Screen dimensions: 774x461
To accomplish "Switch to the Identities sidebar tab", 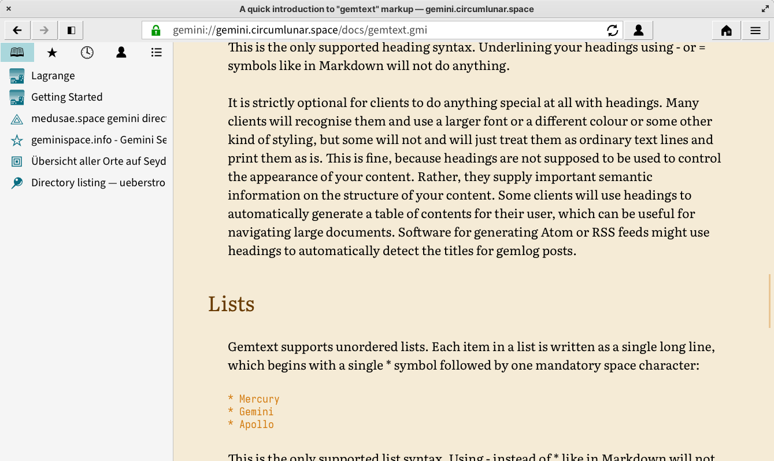I will tap(121, 52).
